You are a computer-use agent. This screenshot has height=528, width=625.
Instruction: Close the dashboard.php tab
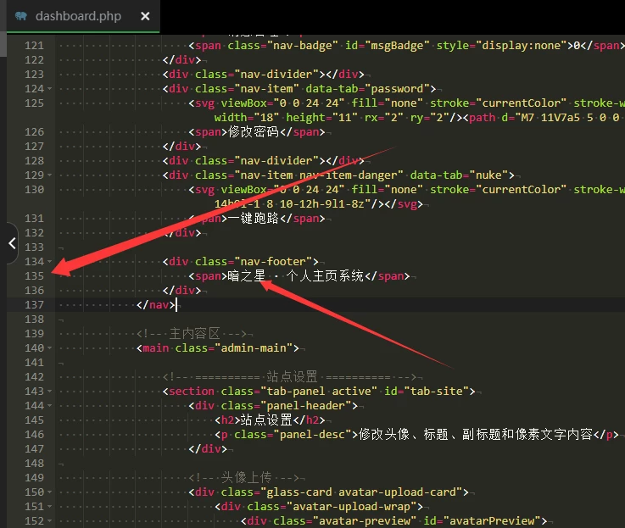[x=146, y=16]
